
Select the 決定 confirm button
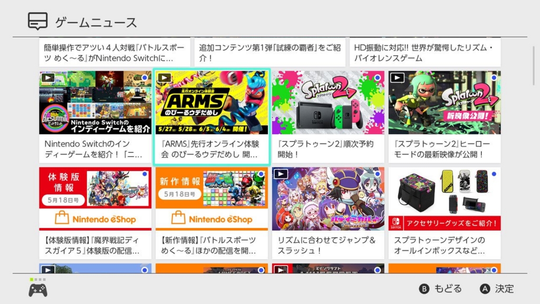497,289
